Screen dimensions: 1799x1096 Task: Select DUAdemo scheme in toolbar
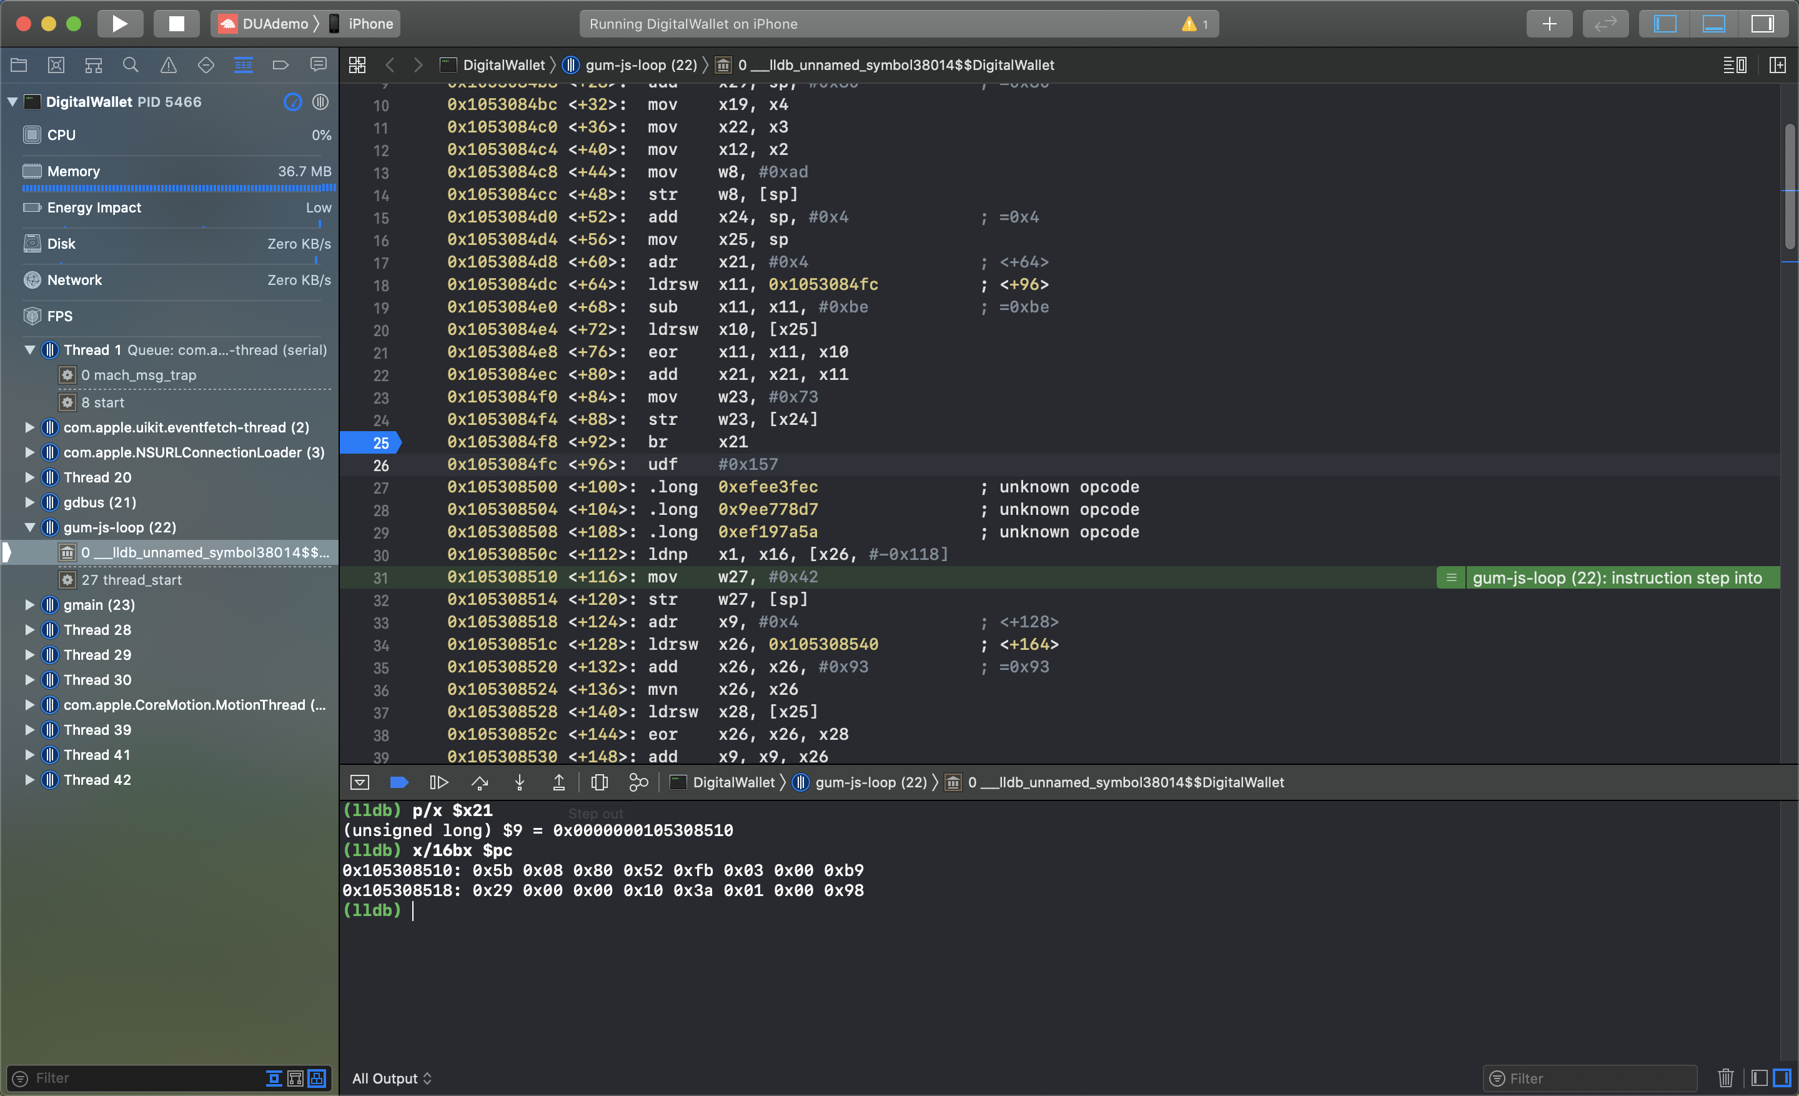click(x=264, y=23)
